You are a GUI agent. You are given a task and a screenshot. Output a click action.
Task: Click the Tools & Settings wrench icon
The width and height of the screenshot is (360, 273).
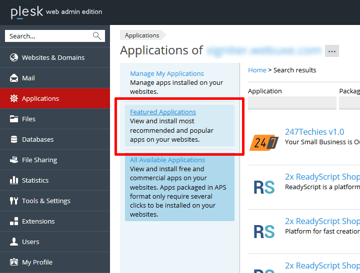coord(14,201)
